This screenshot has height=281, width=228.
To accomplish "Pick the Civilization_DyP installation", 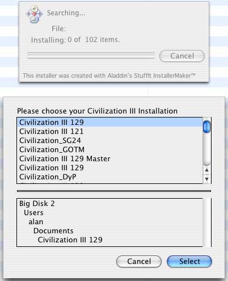I will (110, 177).
